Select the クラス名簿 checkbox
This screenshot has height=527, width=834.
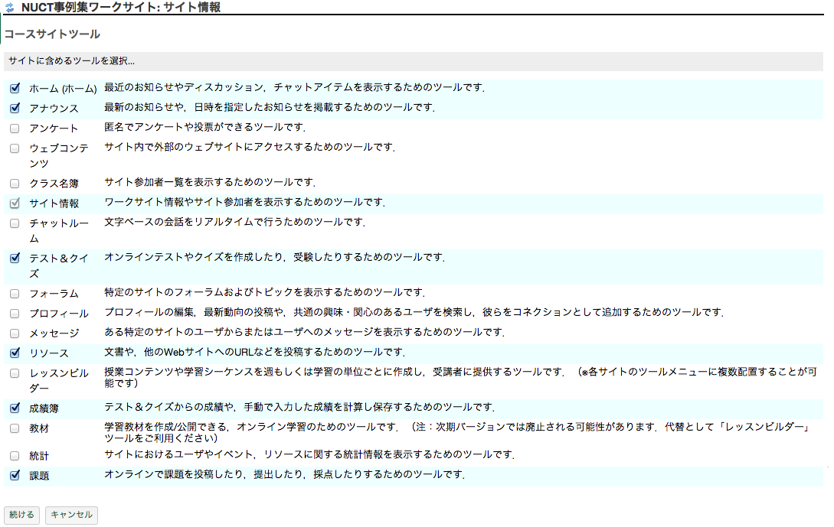15,184
